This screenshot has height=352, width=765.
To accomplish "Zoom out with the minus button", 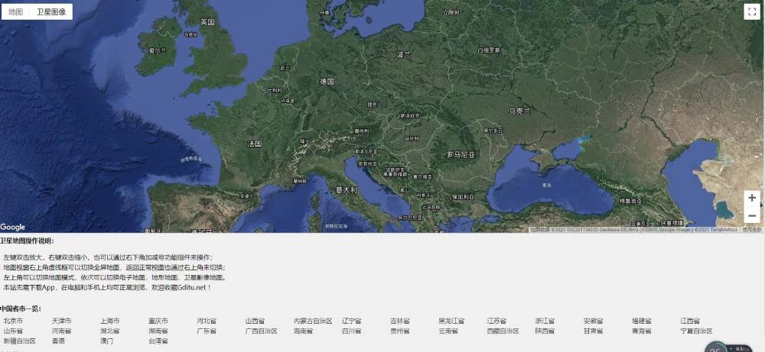I will click(x=752, y=215).
